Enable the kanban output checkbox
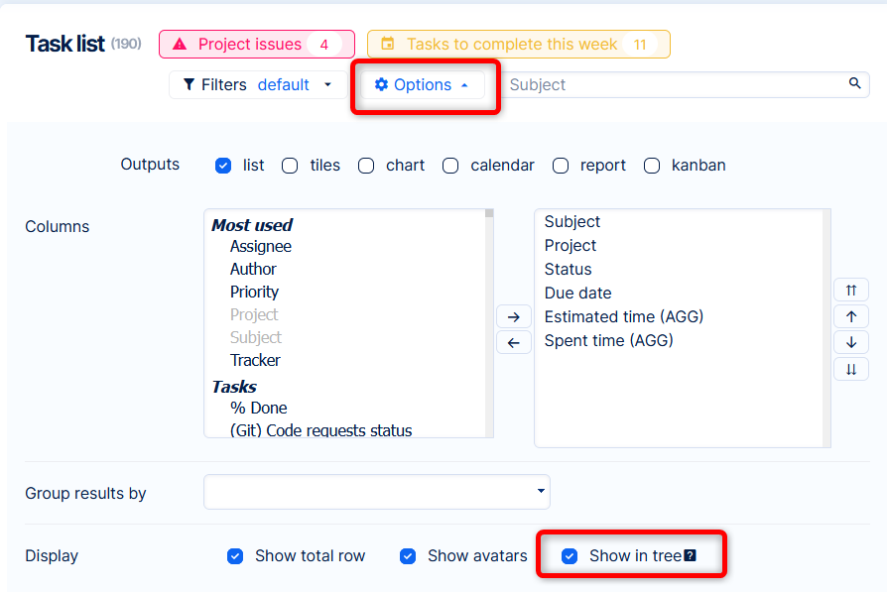Screen dimensions: 887x592 [x=652, y=166]
